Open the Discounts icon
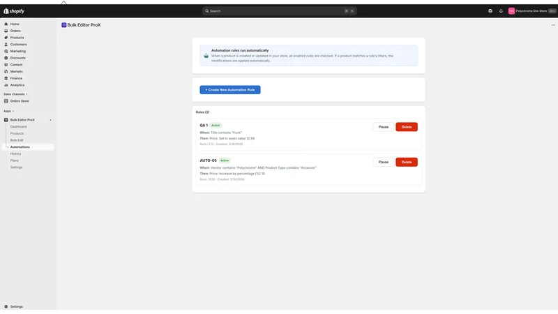This screenshot has height=314, width=558. tap(6, 58)
